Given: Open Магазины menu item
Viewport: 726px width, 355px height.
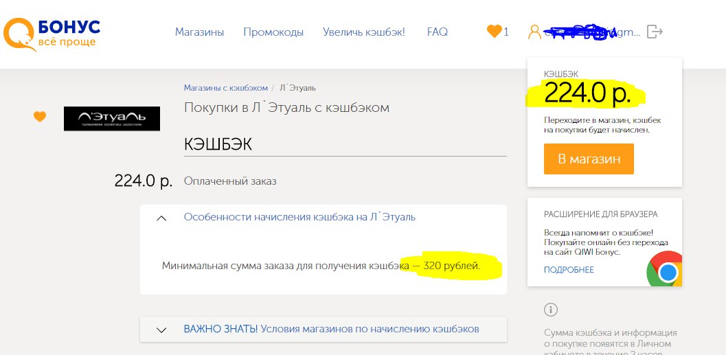Looking at the screenshot, I should 200,32.
